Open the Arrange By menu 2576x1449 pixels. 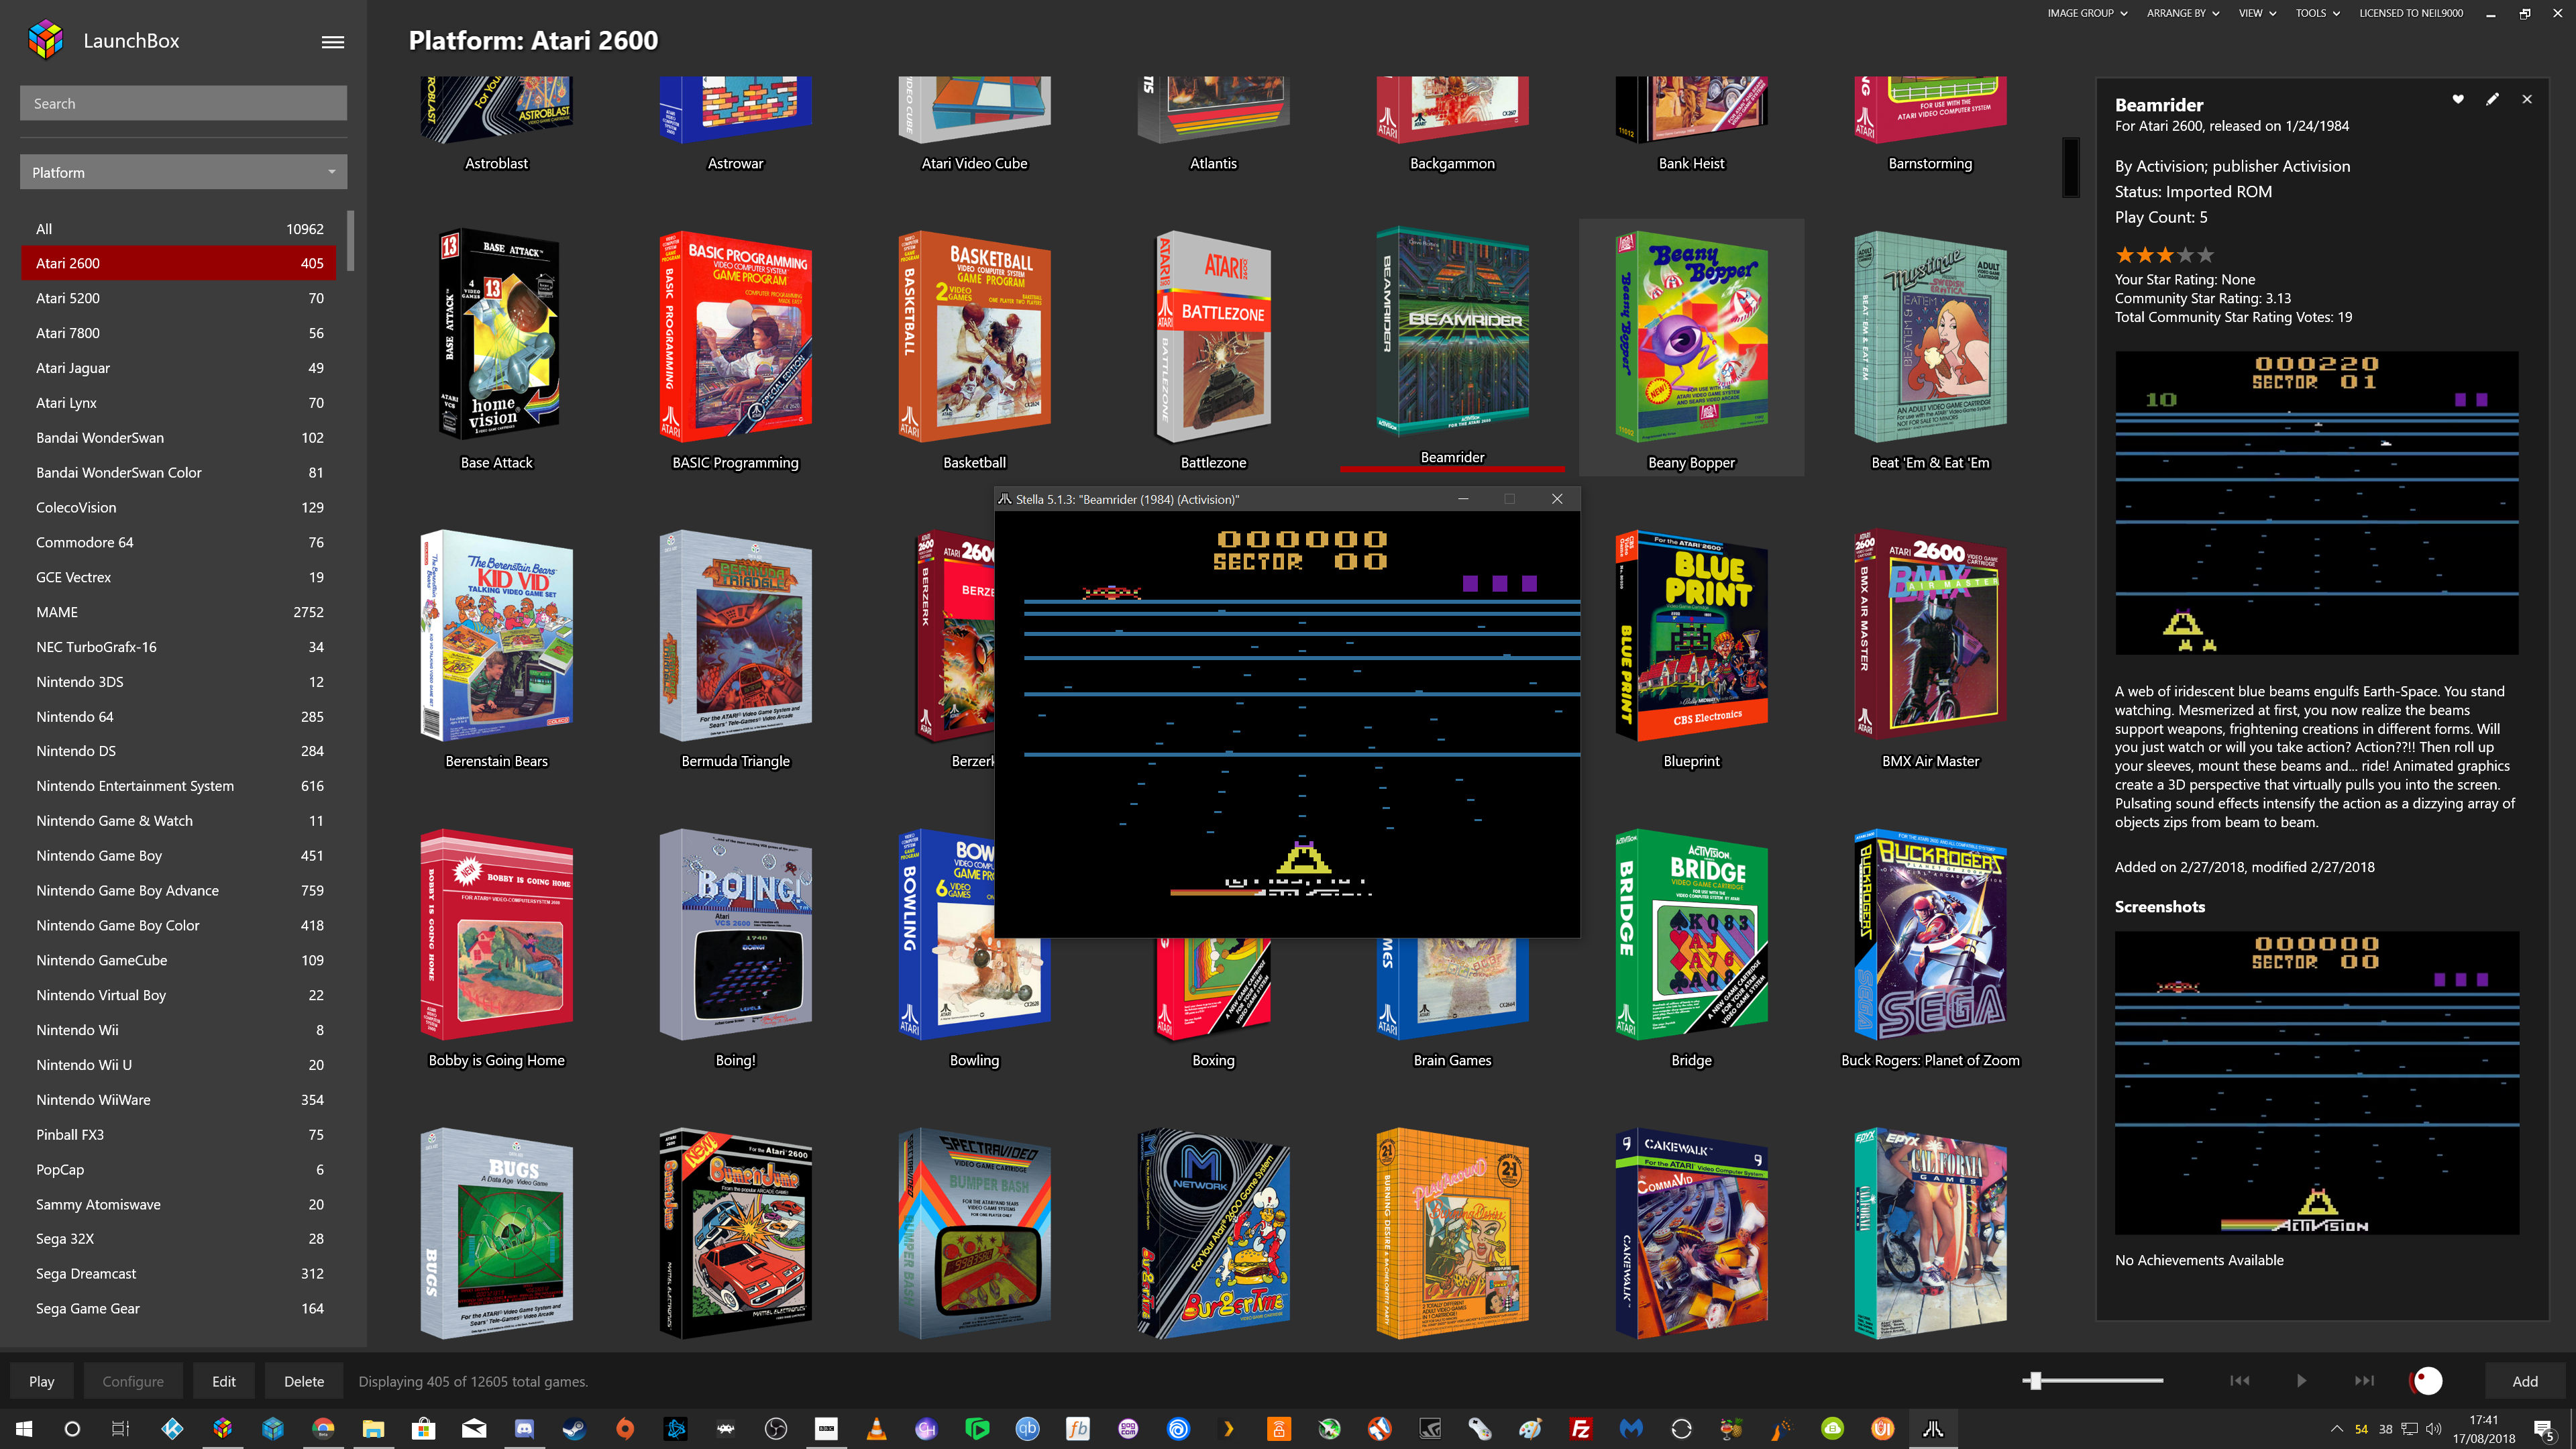pyautogui.click(x=2183, y=13)
